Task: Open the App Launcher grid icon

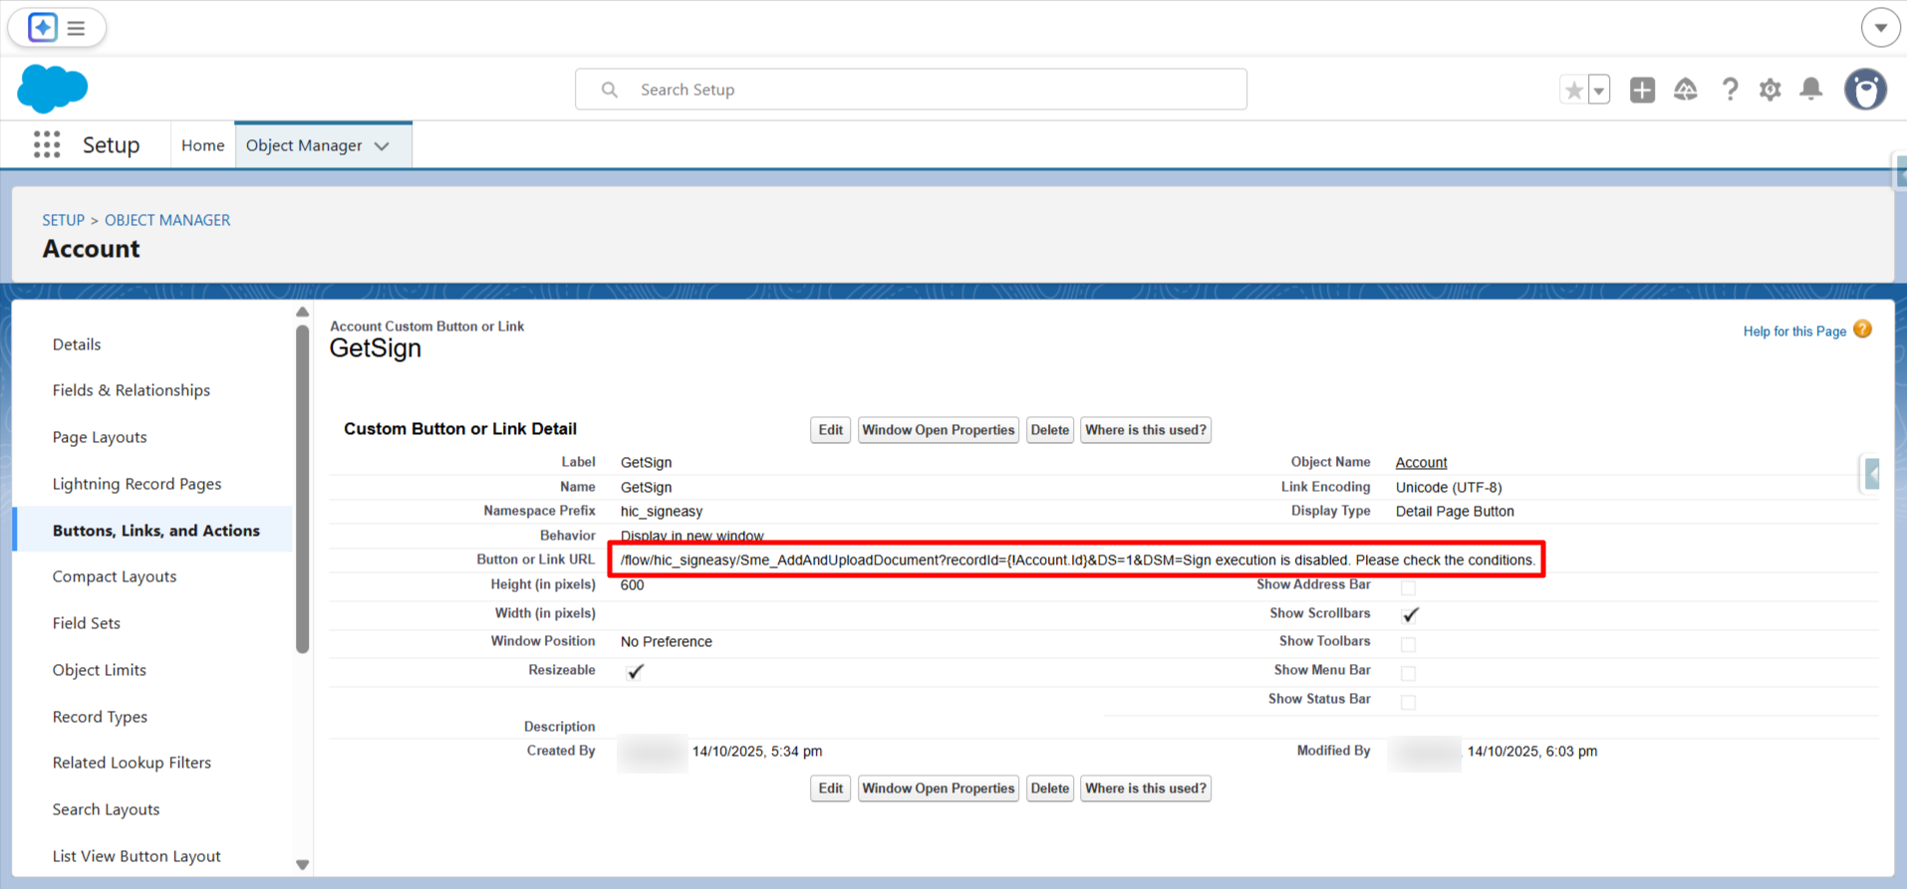Action: (47, 145)
